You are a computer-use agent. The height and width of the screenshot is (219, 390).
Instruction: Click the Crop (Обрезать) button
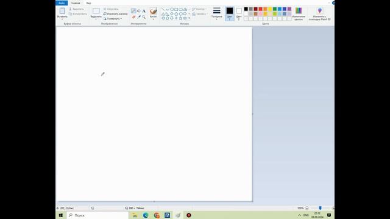(x=111, y=9)
